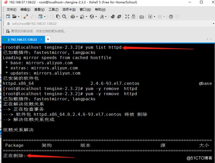Viewport: 215px width, 163px height.
Task: Expand the new tab dropdown arrow
Action: [154, 17]
